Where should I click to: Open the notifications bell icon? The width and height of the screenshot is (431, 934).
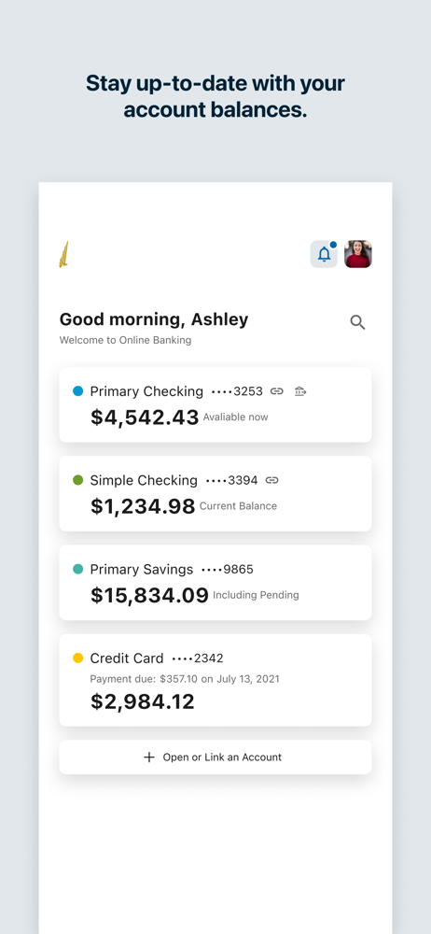[x=324, y=254]
